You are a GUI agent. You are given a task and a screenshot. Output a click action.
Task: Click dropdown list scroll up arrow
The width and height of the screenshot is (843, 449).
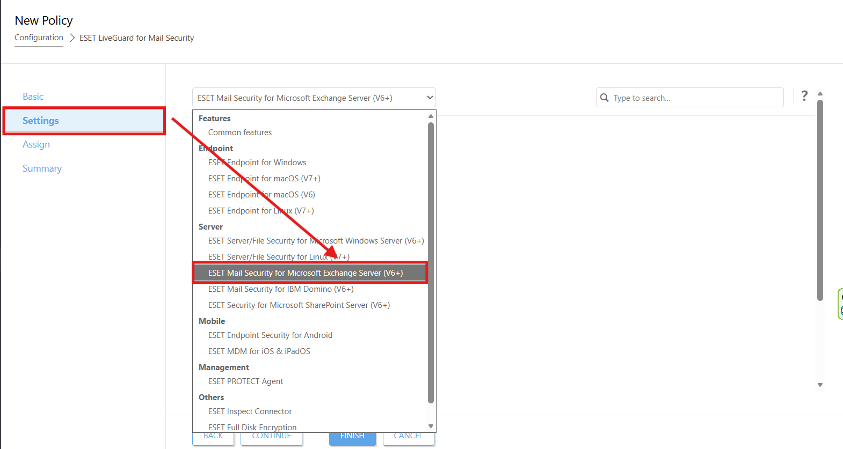[431, 116]
